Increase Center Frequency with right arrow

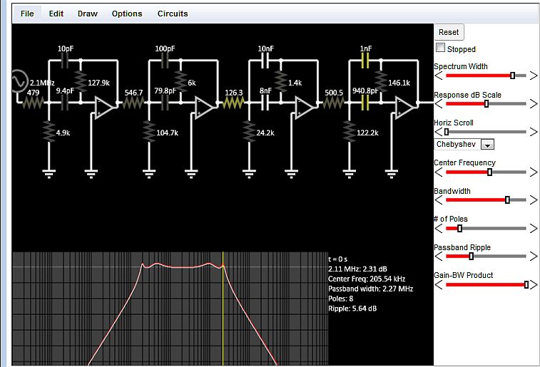point(534,172)
